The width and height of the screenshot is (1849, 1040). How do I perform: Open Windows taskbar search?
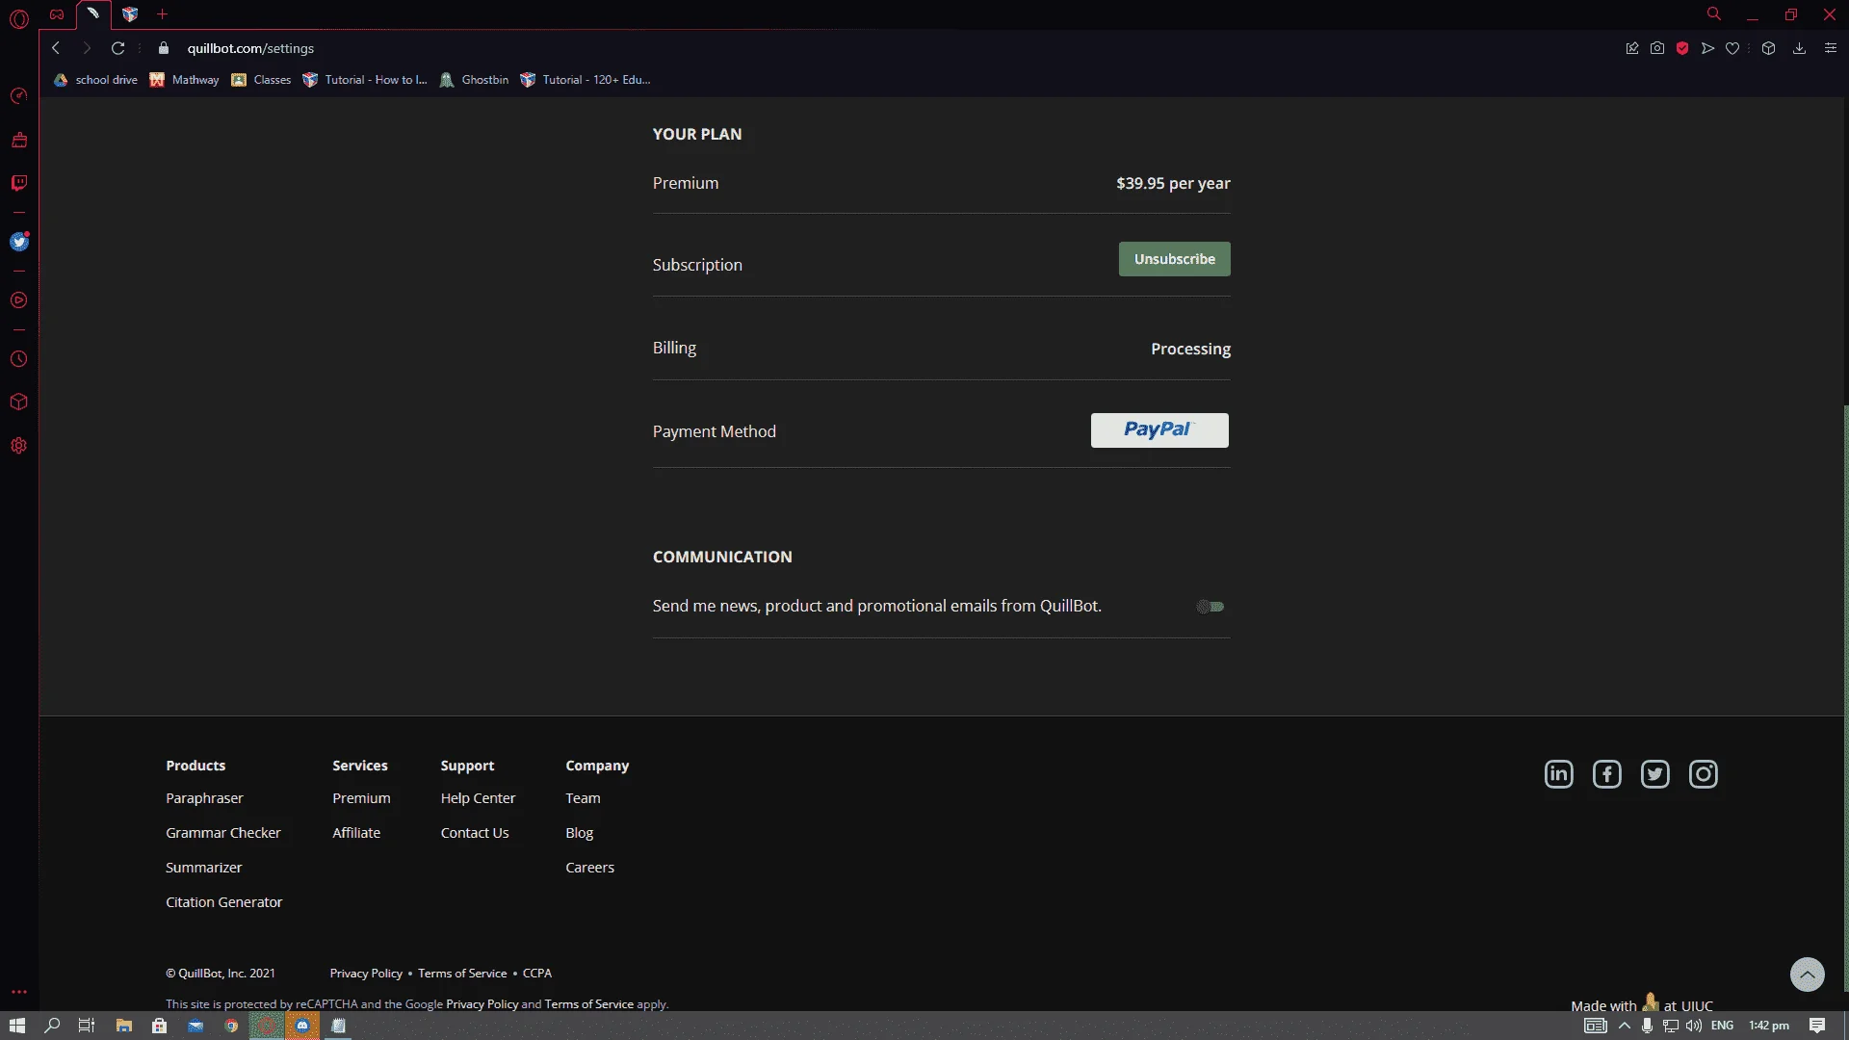(x=53, y=1026)
